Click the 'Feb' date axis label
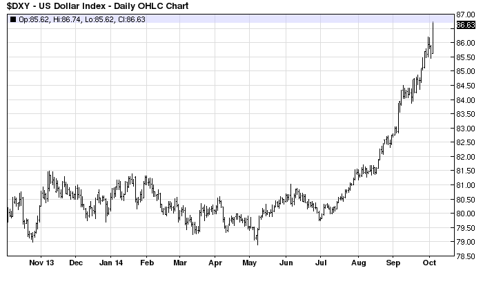 tap(146, 263)
